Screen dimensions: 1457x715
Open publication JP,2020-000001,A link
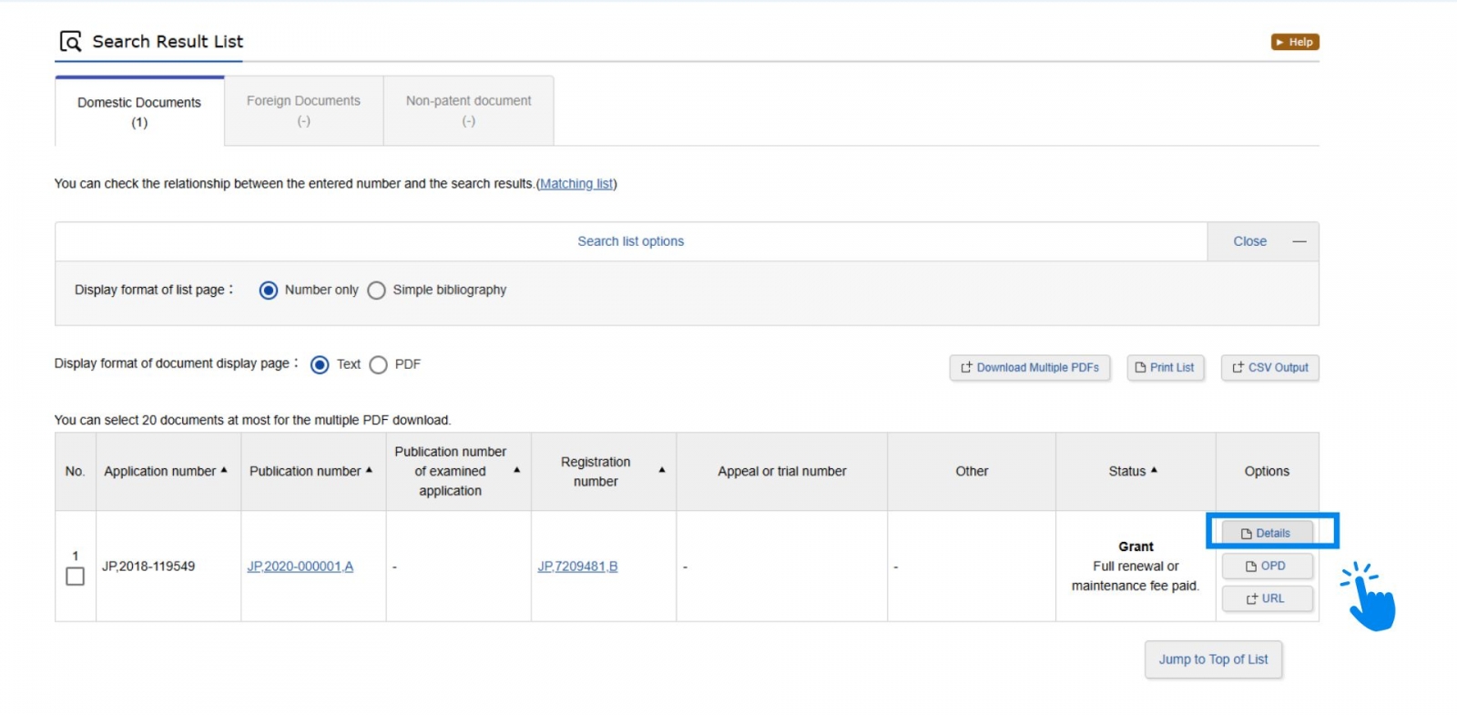click(300, 567)
